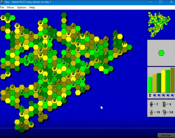Click the hut at the island's southernmost point
Viewport: 175px width, 138px height.
[x=22, y=124]
